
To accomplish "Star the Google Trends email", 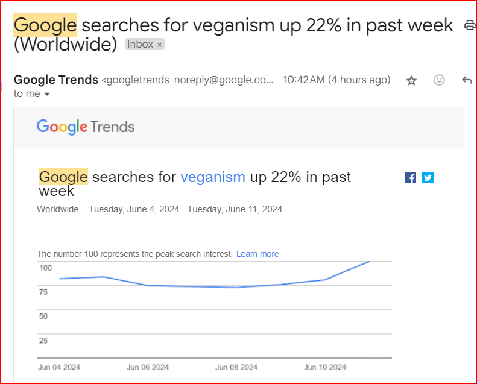I will (411, 80).
